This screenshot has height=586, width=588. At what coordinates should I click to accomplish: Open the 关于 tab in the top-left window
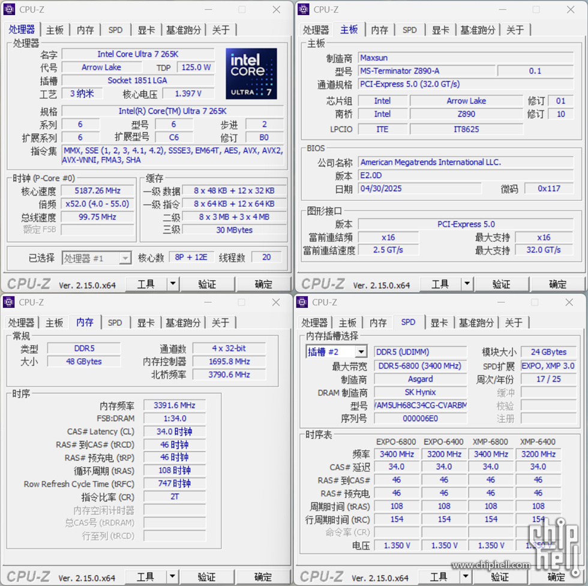(x=221, y=30)
